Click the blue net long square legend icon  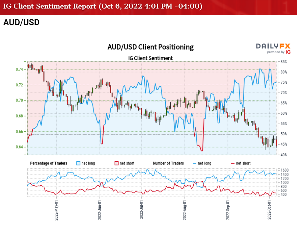tap(78, 163)
